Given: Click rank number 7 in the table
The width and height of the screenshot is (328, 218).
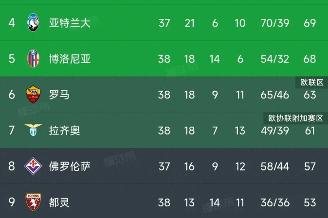Looking at the screenshot, I should point(12,131).
